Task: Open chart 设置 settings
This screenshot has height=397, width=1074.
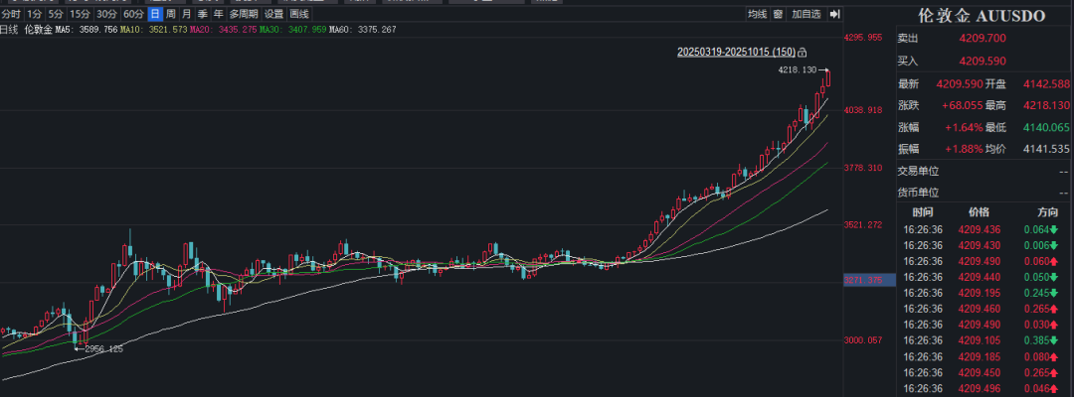Action: pos(273,14)
